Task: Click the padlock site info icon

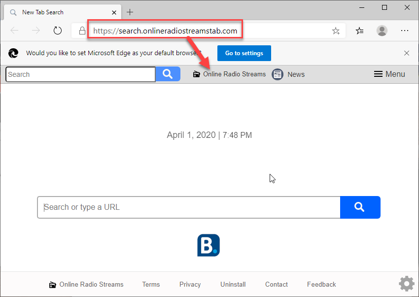Action: [82, 31]
